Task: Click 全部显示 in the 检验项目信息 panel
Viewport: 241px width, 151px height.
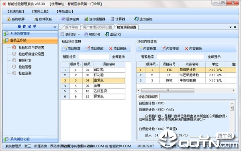Action: [x=118, y=57]
